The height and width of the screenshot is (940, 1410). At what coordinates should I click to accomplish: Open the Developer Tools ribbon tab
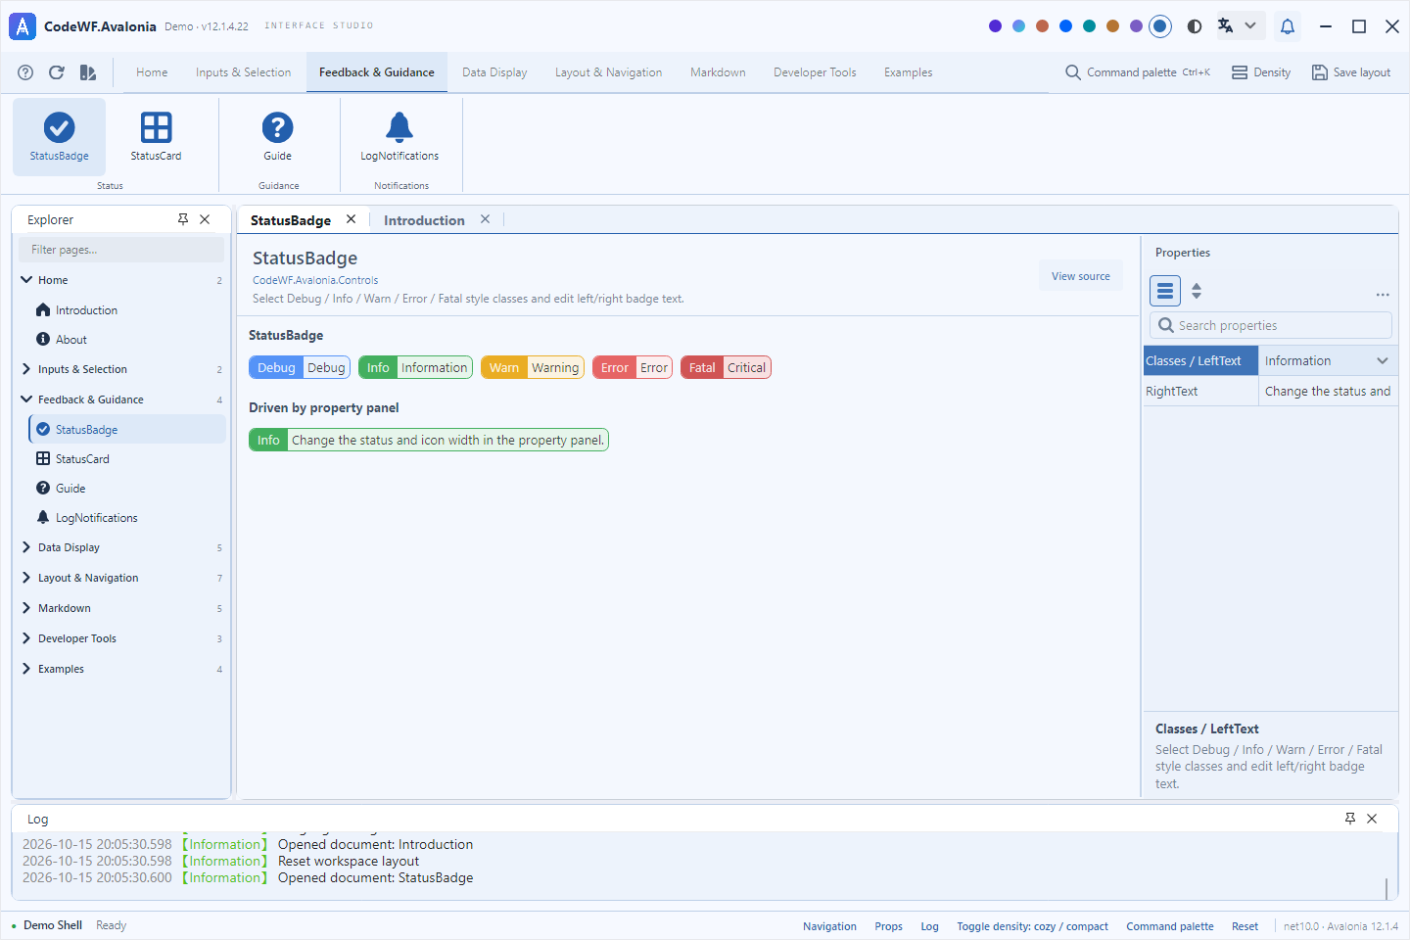815,72
